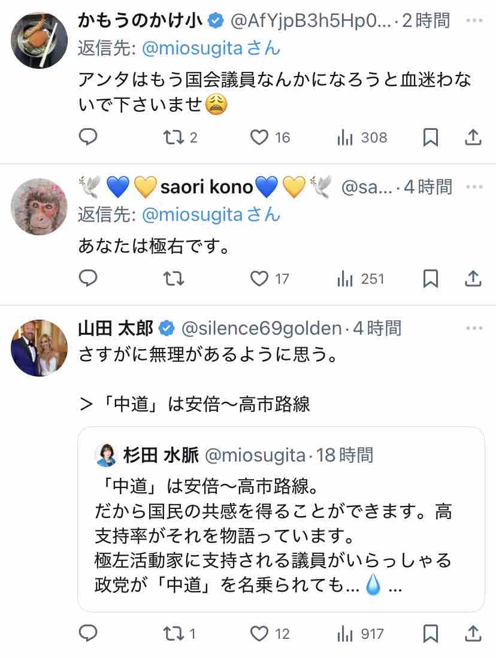The height and width of the screenshot is (658, 496).
Task: Open more options on saori kono's tweet
Action: [474, 187]
